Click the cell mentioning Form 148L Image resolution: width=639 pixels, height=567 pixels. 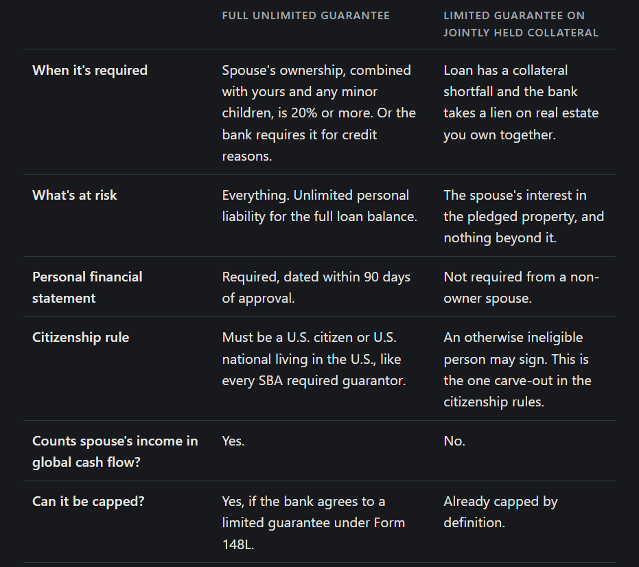pyautogui.click(x=314, y=523)
